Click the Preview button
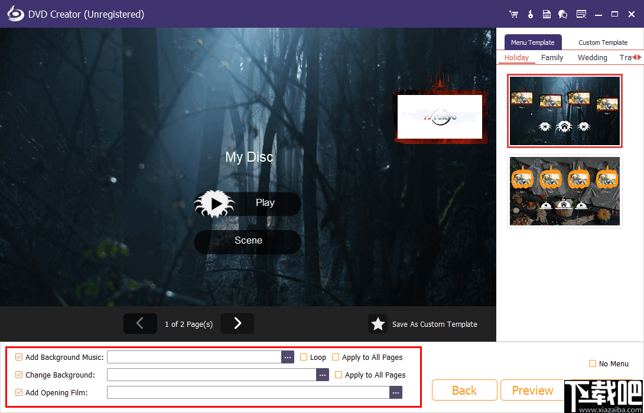The height and width of the screenshot is (413, 644). (x=532, y=390)
